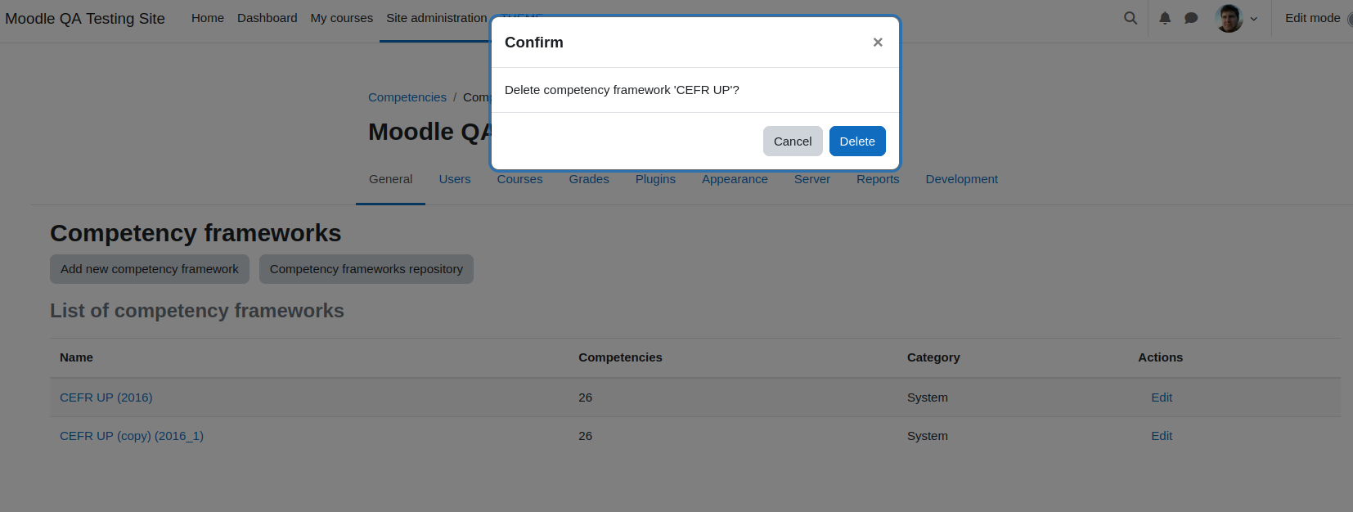The height and width of the screenshot is (512, 1353).
Task: Go to Dashboard in top navigation
Action: (x=267, y=18)
